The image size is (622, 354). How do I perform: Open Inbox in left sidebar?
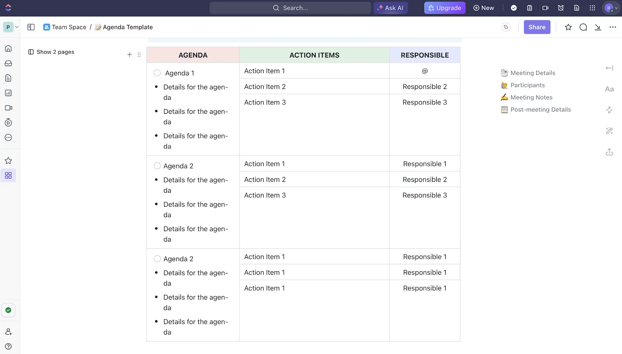point(8,63)
